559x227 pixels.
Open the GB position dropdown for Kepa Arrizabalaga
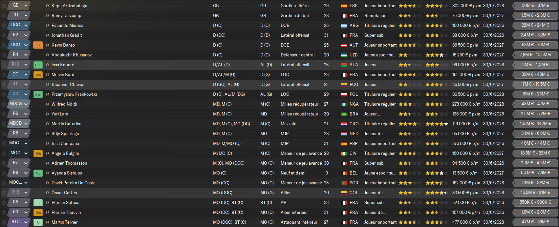[x=26, y=6]
